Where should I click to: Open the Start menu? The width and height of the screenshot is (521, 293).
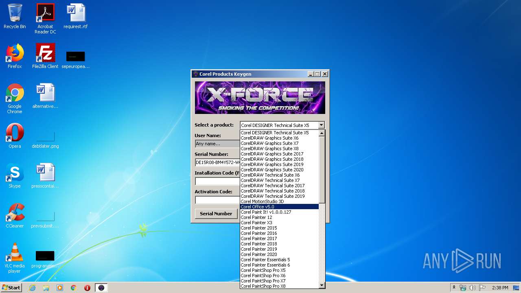pos(11,288)
